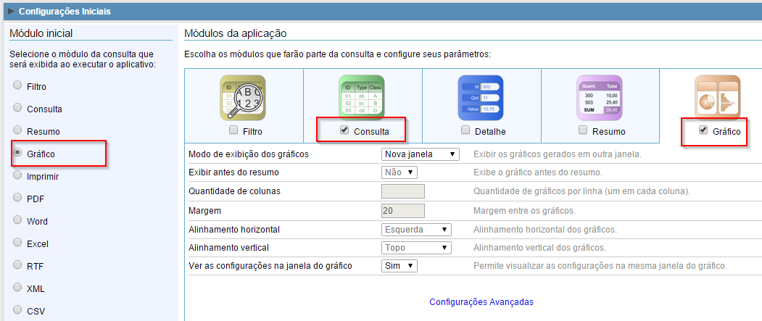Image resolution: width=762 pixels, height=321 pixels.
Task: Click the purple Resumo totals icon
Action: tap(600, 97)
